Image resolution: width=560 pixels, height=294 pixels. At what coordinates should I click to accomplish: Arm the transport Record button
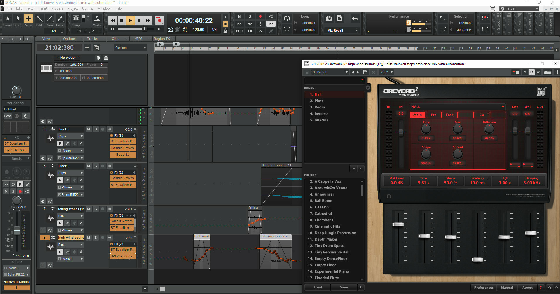point(160,20)
